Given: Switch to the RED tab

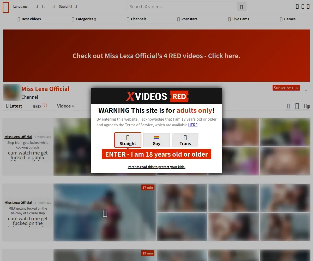Looking at the screenshot, I should [x=39, y=106].
